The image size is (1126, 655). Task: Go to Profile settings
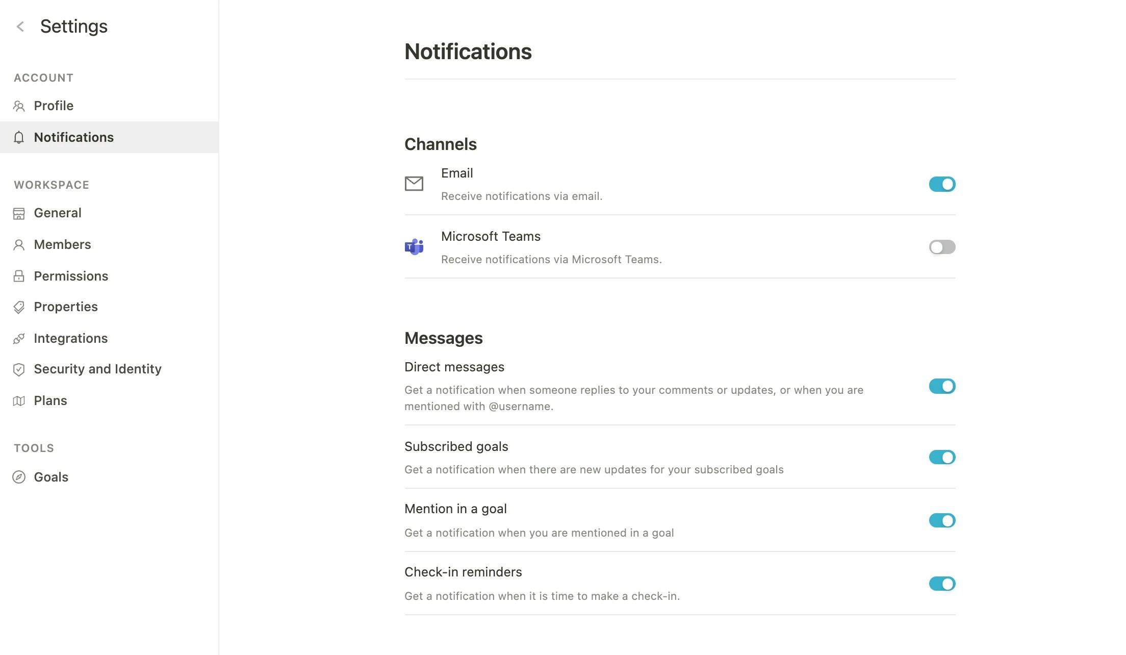(54, 106)
